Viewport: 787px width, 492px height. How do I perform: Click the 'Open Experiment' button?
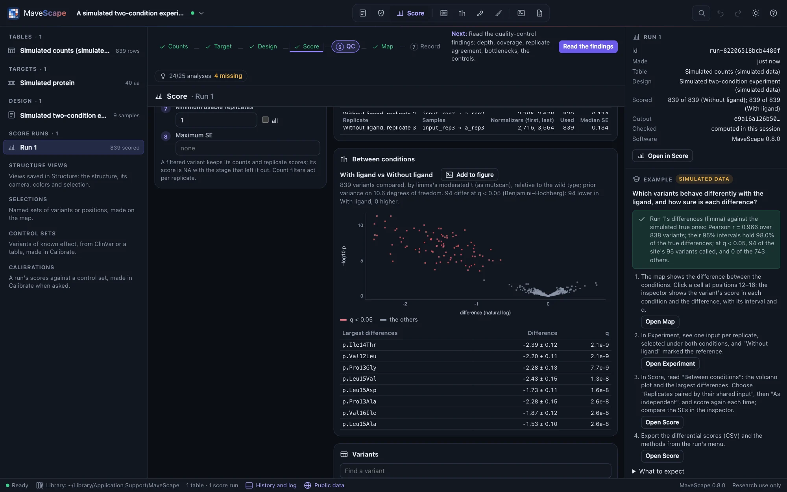670,364
